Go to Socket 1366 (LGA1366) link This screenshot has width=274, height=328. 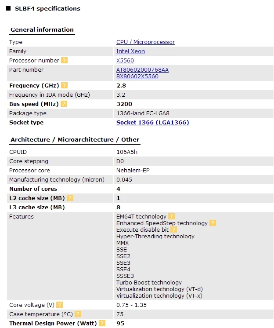click(x=152, y=123)
